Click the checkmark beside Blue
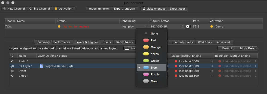The height and width of the screenshot is (94, 267). [139, 68]
